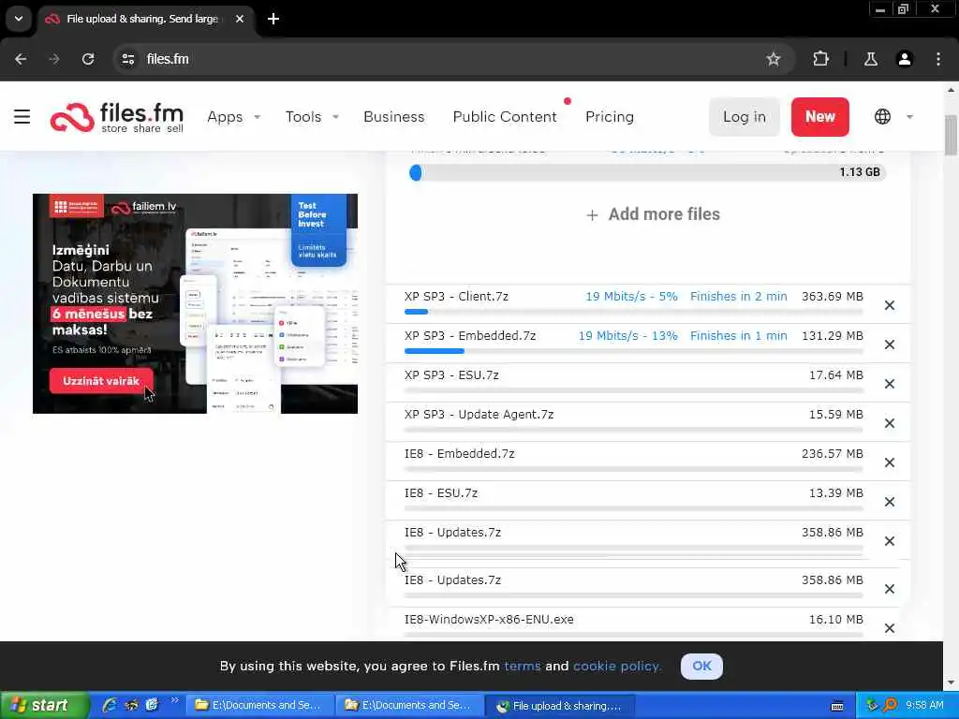Open the cookie policy link

617,666
